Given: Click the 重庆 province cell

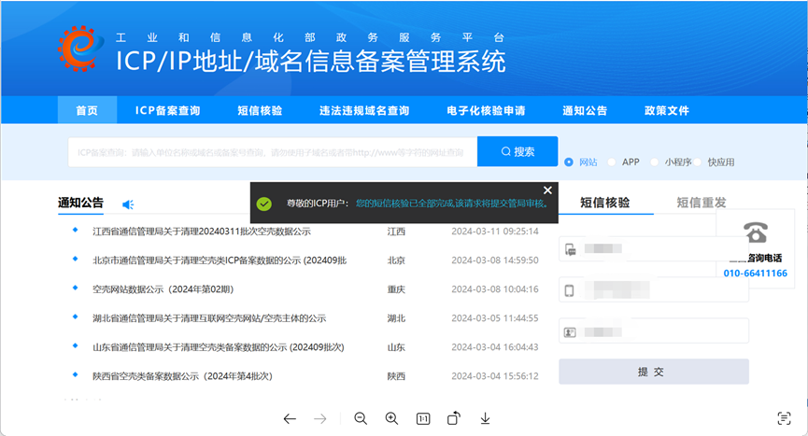Looking at the screenshot, I should [x=396, y=289].
